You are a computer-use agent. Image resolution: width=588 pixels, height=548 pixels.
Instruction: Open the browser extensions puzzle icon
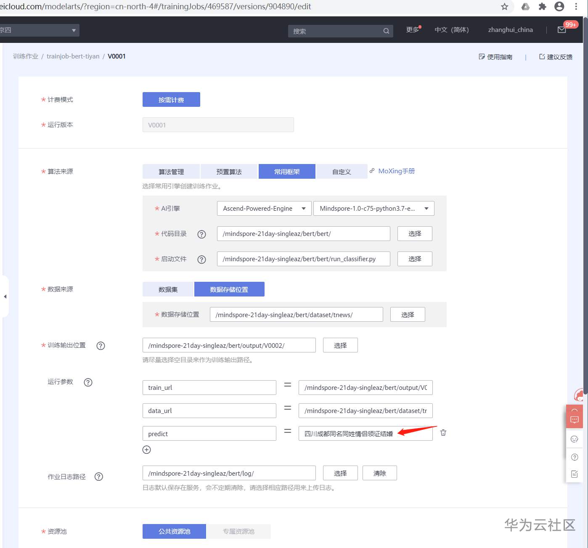click(x=543, y=6)
